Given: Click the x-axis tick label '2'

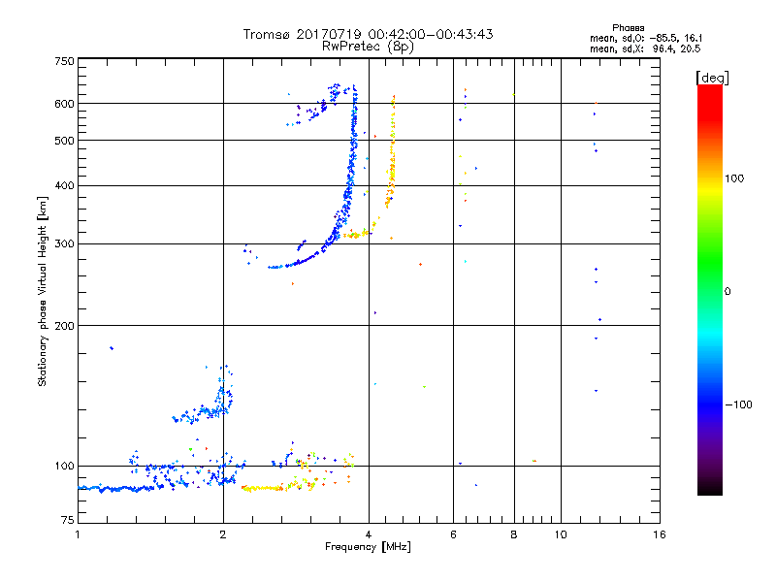Looking at the screenshot, I should tap(223, 534).
